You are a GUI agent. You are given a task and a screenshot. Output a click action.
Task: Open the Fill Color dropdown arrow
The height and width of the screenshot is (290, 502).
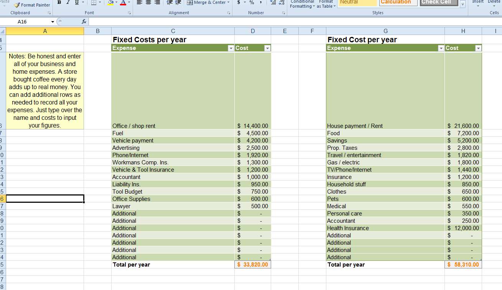117,2
